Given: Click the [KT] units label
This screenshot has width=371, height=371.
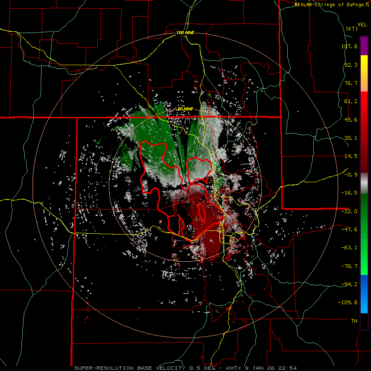Looking at the screenshot, I should [x=352, y=28].
